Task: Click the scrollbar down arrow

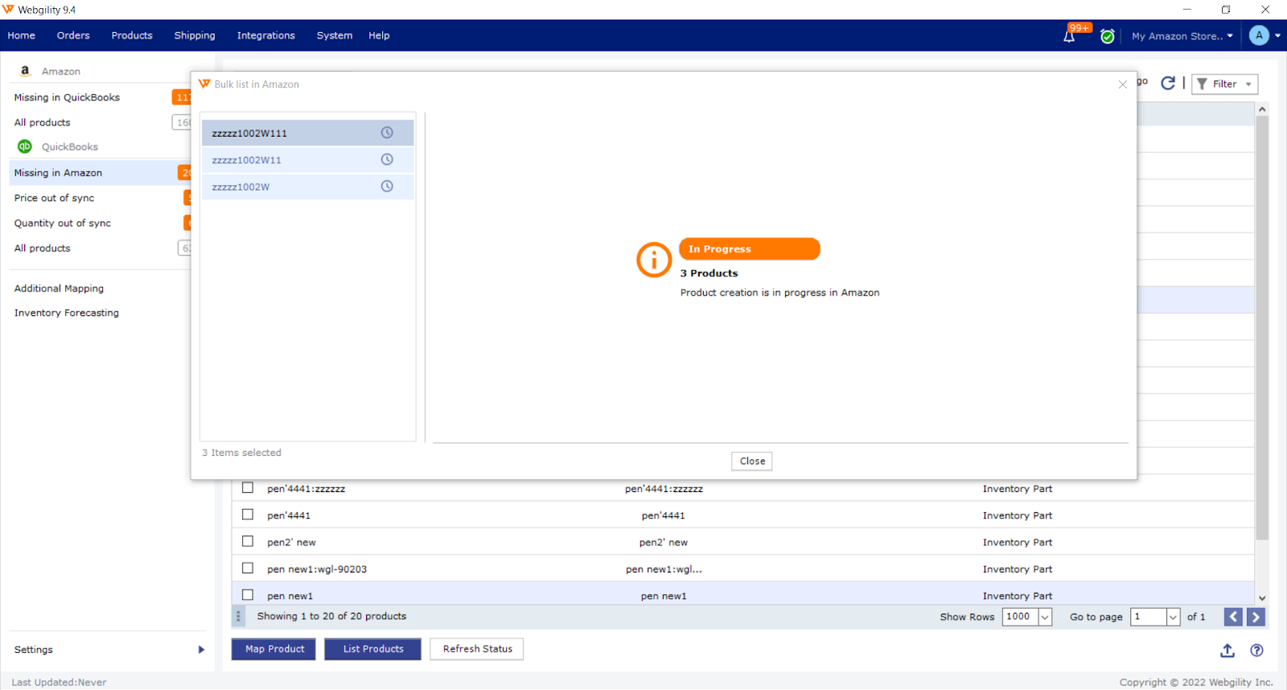Action: point(1262,598)
